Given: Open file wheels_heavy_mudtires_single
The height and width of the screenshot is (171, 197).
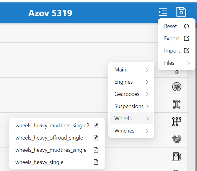Looking at the screenshot, I should (57, 150).
